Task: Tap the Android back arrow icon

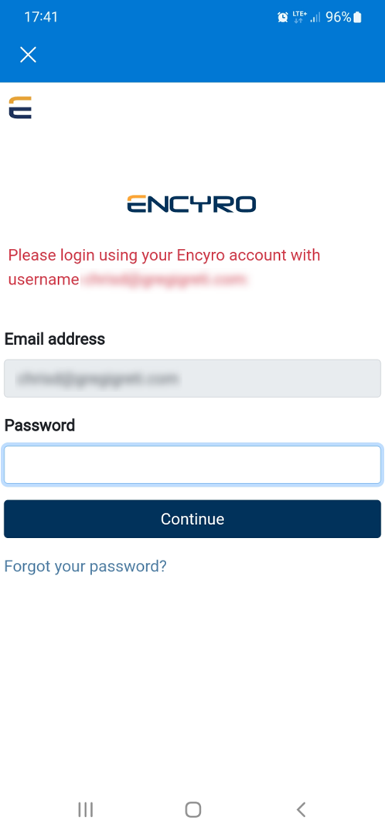Action: (x=301, y=810)
